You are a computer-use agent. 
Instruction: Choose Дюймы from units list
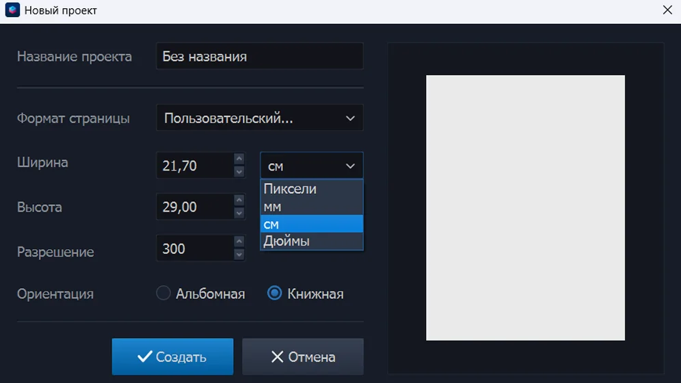click(x=311, y=241)
